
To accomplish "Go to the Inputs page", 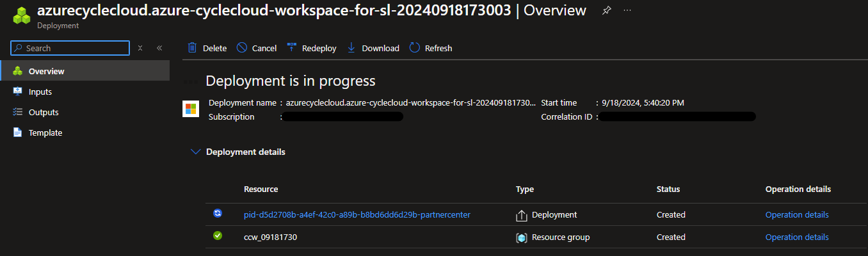I will pyautogui.click(x=40, y=92).
